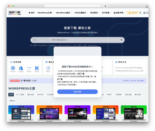
Task: Click the header search magnifier icon
Action: tap(140, 13)
